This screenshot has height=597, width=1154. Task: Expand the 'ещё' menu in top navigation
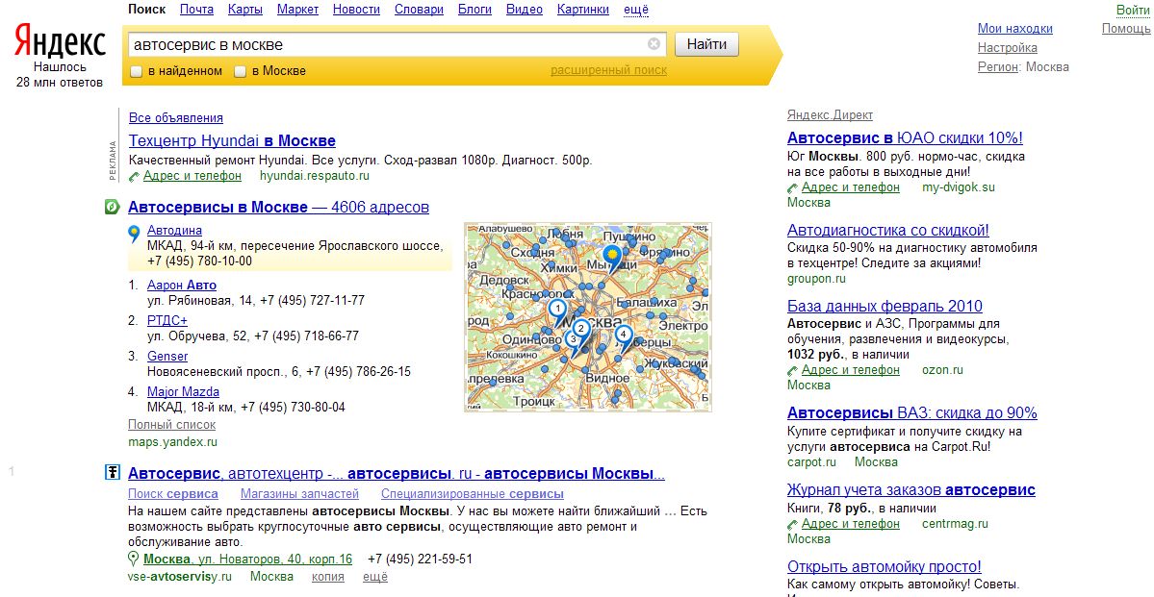636,10
